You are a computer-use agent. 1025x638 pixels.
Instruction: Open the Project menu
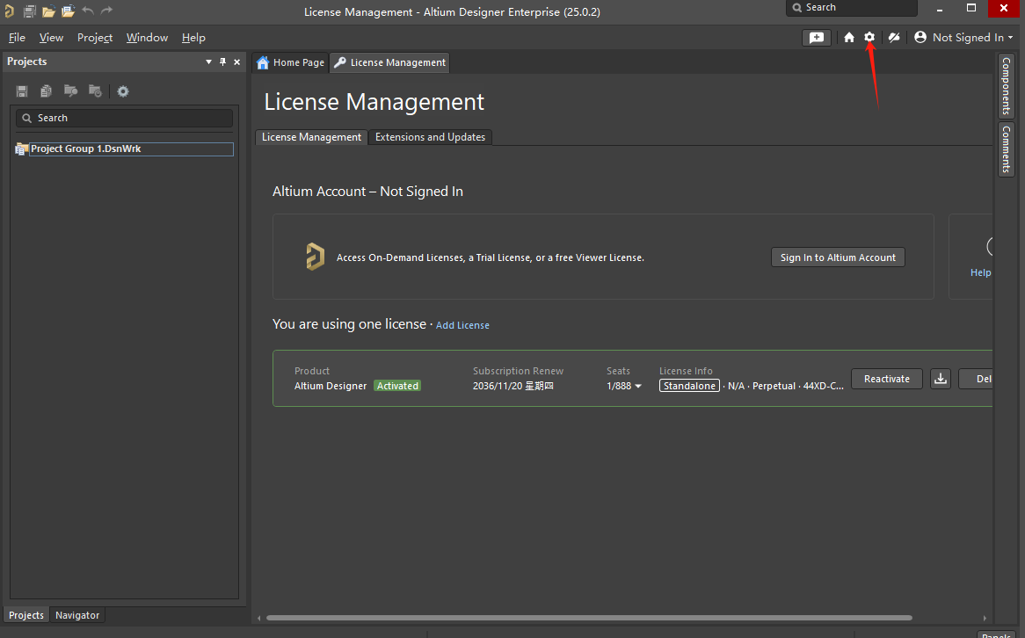click(95, 38)
